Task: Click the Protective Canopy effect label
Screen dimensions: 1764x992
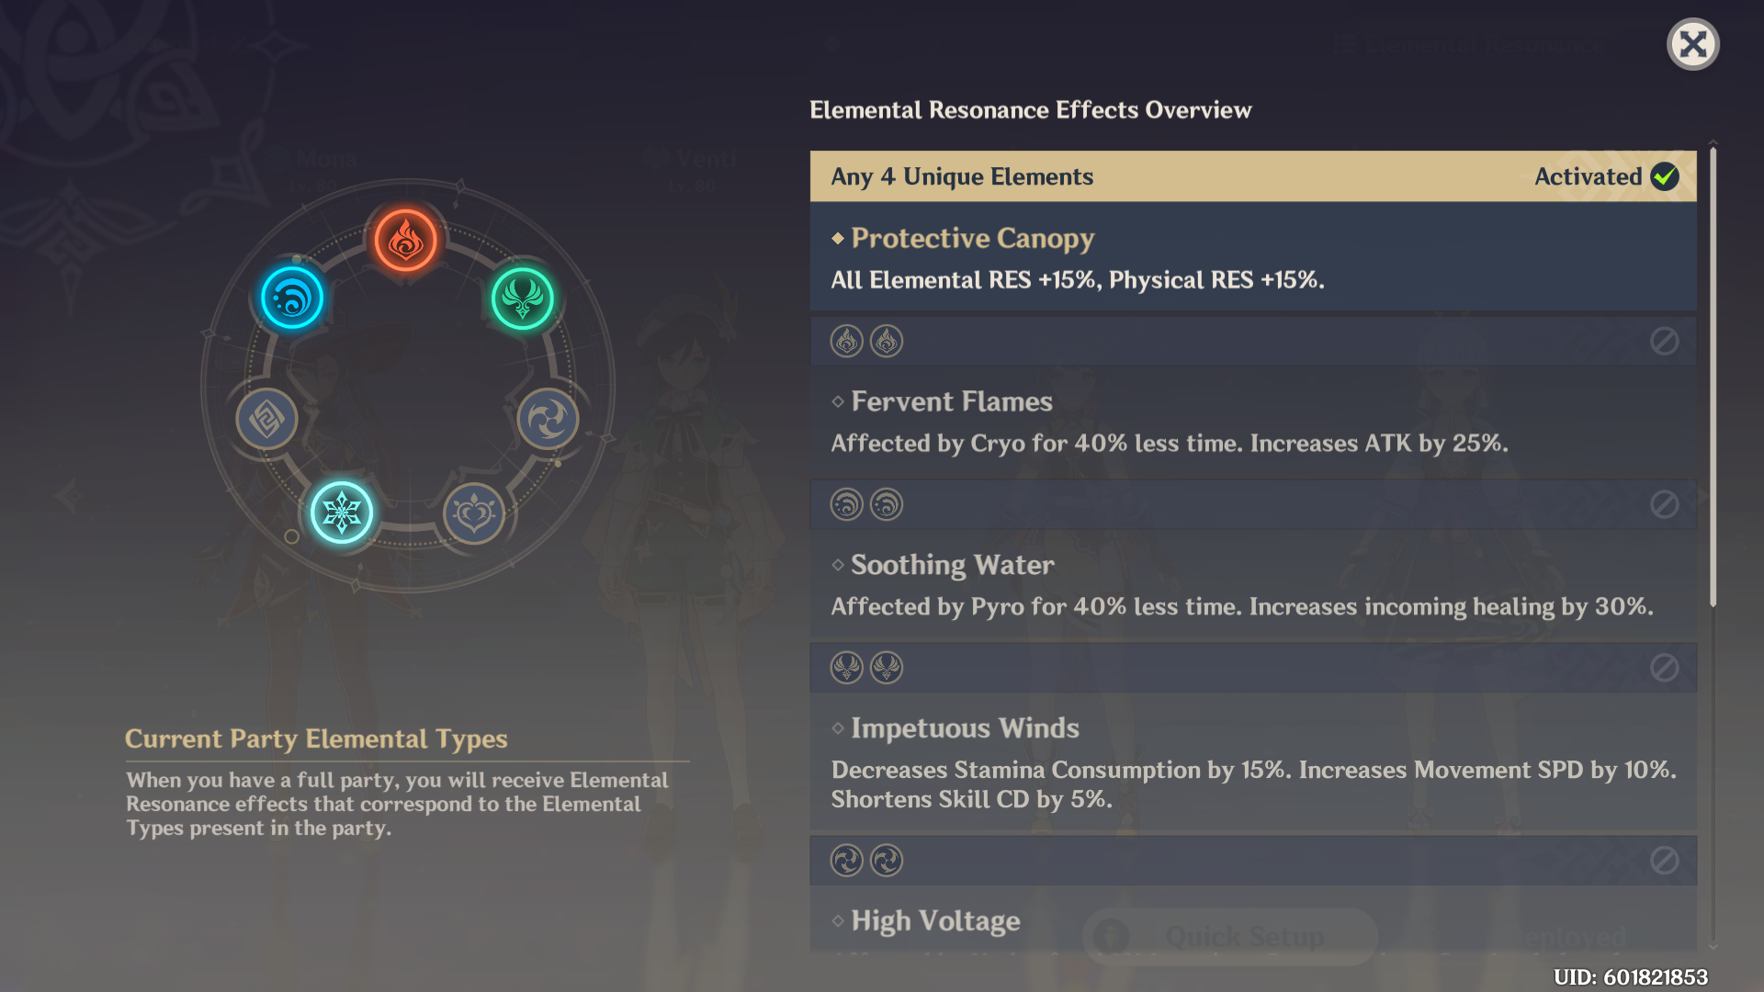Action: 969,237
